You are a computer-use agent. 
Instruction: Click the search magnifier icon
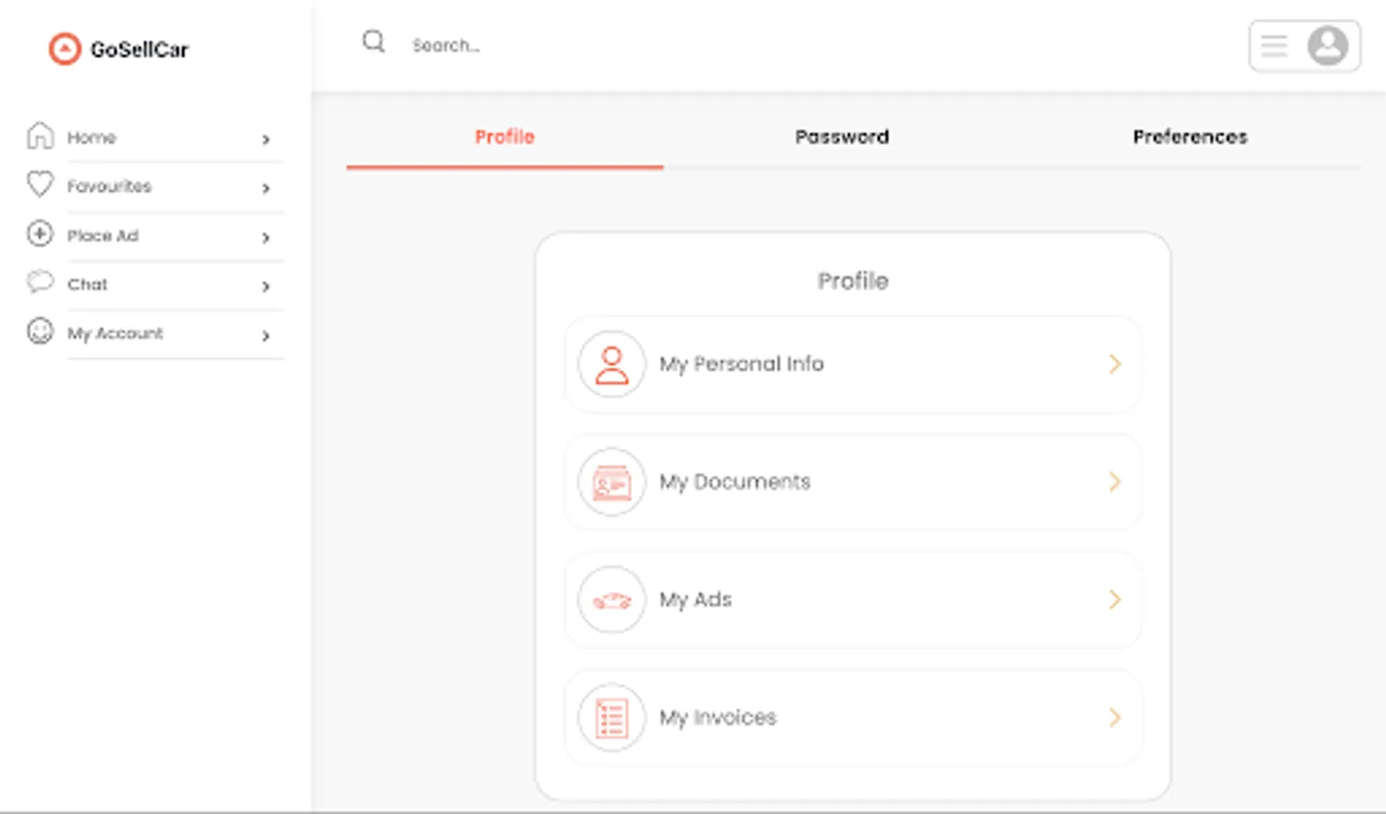[373, 42]
